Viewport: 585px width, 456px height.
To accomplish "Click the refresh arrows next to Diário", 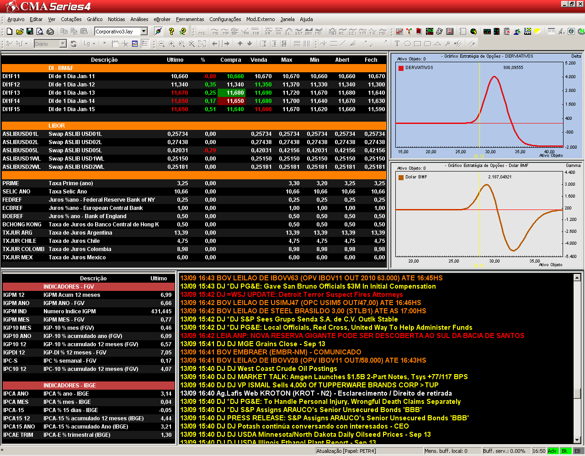I will click(74, 44).
